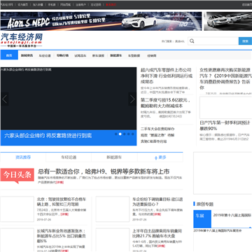The height and width of the screenshot is (252, 252).
Task: Select the fifth carousel dot indicator
Action: pos(133,134)
